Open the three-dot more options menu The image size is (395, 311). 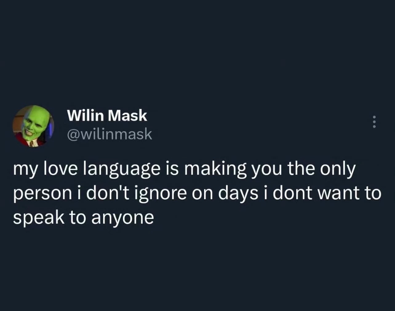click(374, 122)
